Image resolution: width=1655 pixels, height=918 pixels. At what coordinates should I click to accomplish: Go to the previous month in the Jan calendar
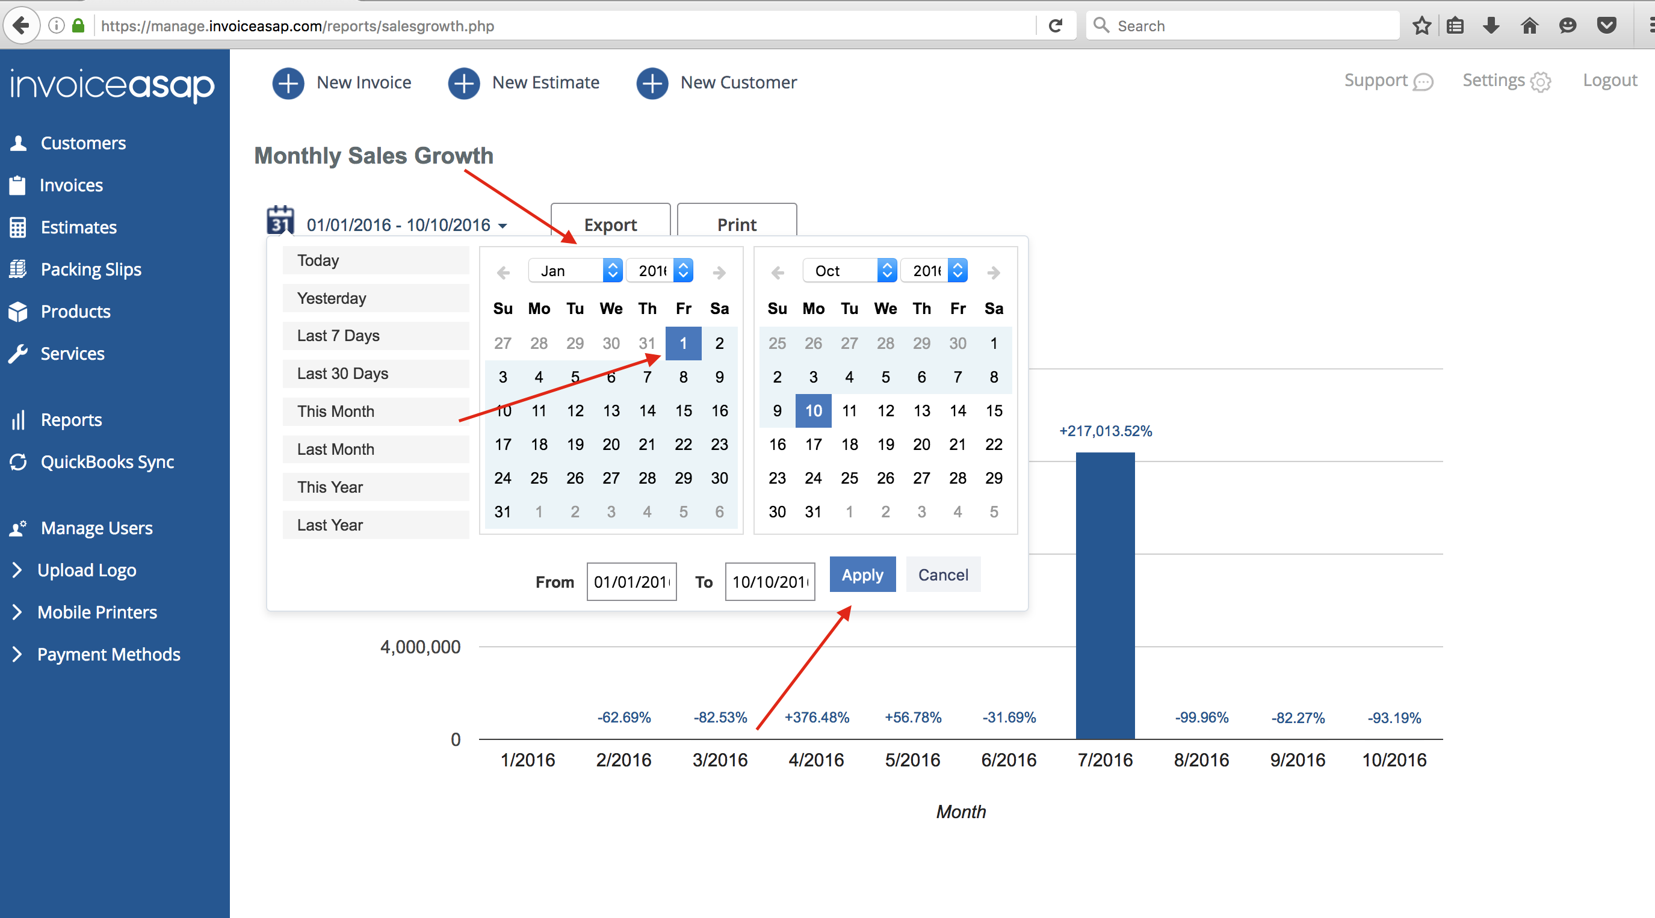(503, 273)
